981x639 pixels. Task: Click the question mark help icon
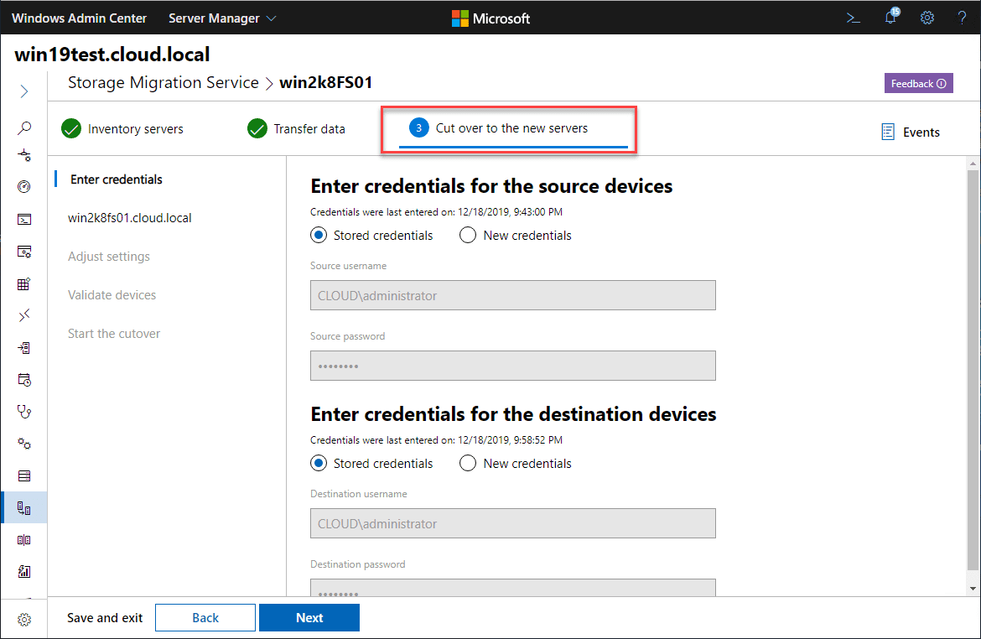pos(962,18)
